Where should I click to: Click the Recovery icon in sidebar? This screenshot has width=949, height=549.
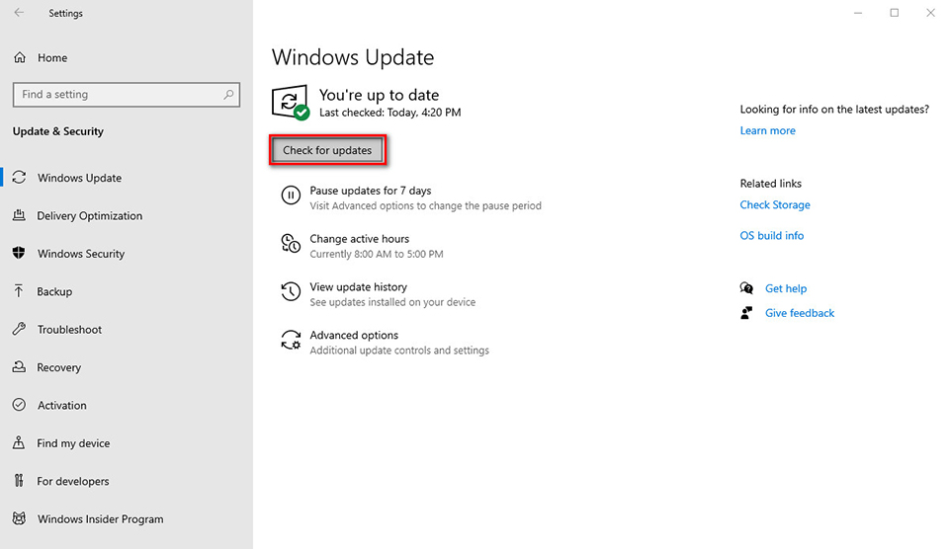pyautogui.click(x=20, y=367)
